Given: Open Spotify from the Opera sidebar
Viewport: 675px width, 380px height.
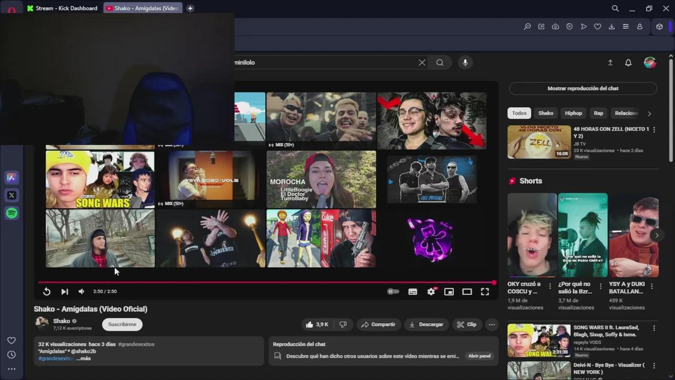Looking at the screenshot, I should click(x=12, y=213).
